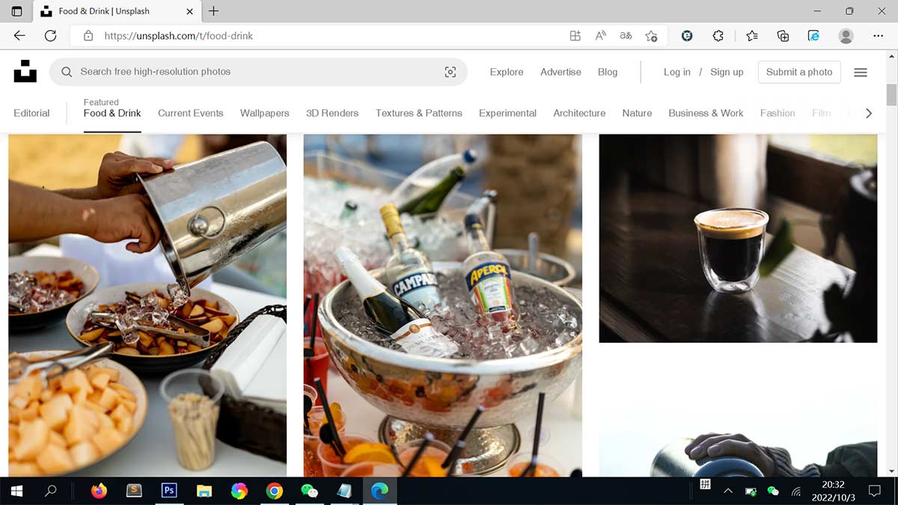Click Log in
This screenshot has height=505, width=898.
coord(677,72)
